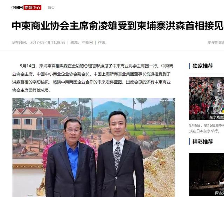Image resolution: width=224 pixels, height=197 pixels.
Task: Click the 9月5日 第16届 caption text
Action: 206,128
